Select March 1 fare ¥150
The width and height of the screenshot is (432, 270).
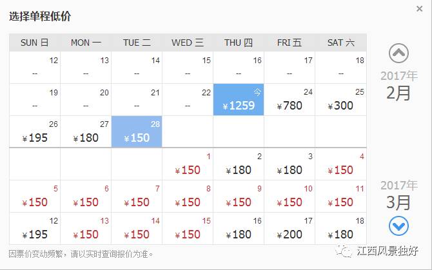pyautogui.click(x=187, y=164)
